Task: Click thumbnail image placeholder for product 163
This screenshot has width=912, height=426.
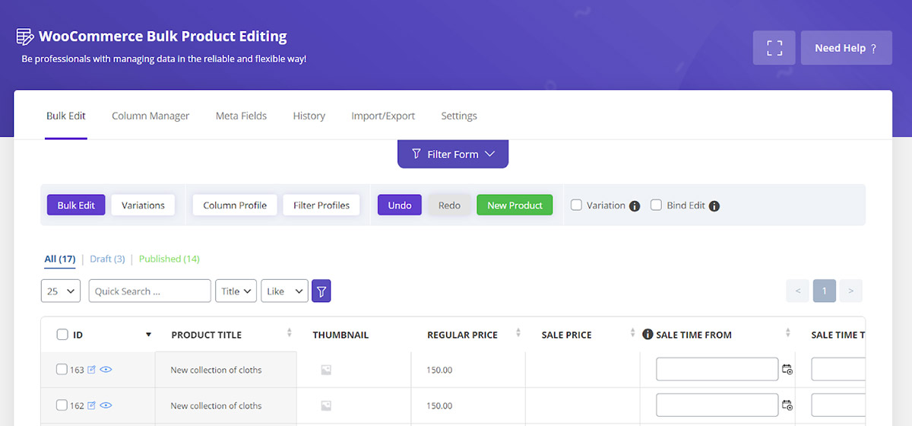Action: pos(326,370)
